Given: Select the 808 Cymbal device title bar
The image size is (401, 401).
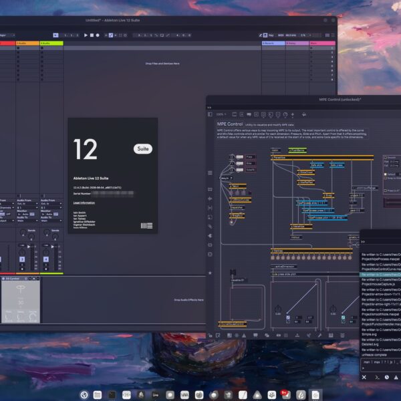Looking at the screenshot, I should coord(20,279).
